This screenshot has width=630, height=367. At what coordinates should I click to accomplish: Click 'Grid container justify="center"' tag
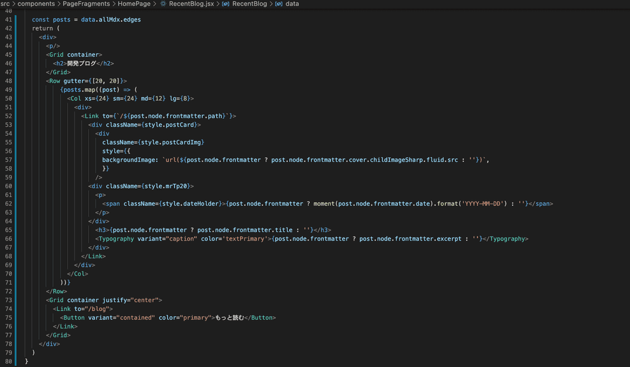tap(104, 300)
